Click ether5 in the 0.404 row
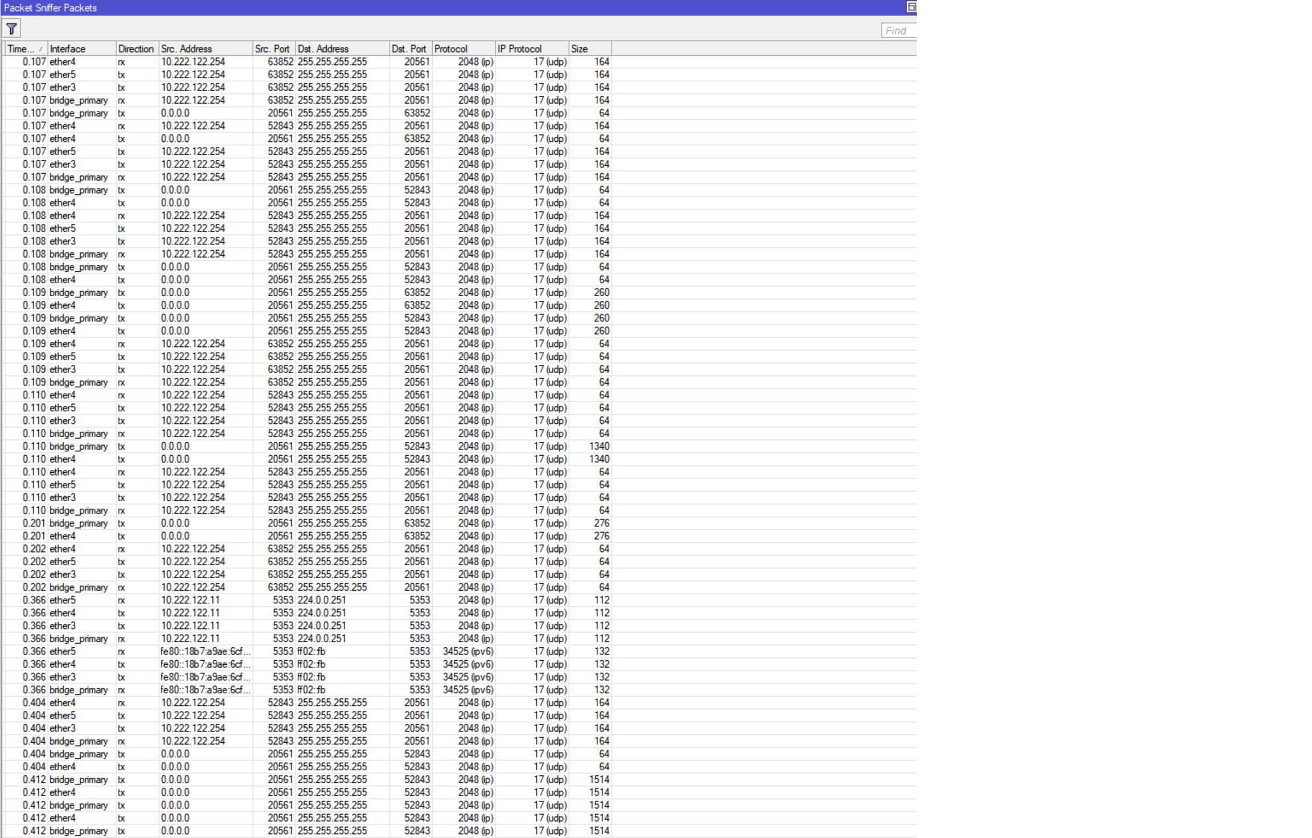 63,716
